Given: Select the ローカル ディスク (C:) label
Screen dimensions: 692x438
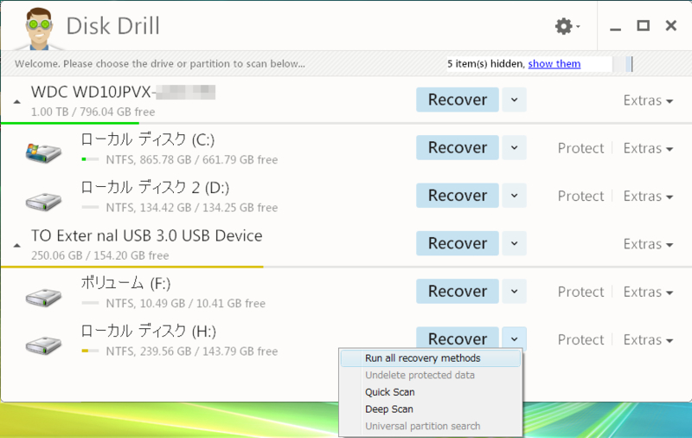Looking at the screenshot, I should (148, 139).
